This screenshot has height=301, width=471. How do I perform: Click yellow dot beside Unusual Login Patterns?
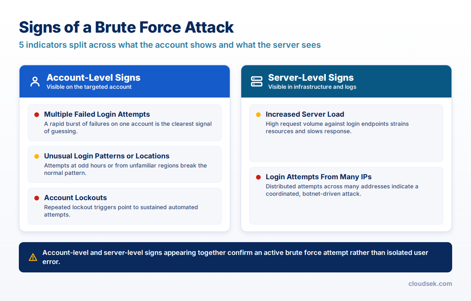[x=37, y=156]
